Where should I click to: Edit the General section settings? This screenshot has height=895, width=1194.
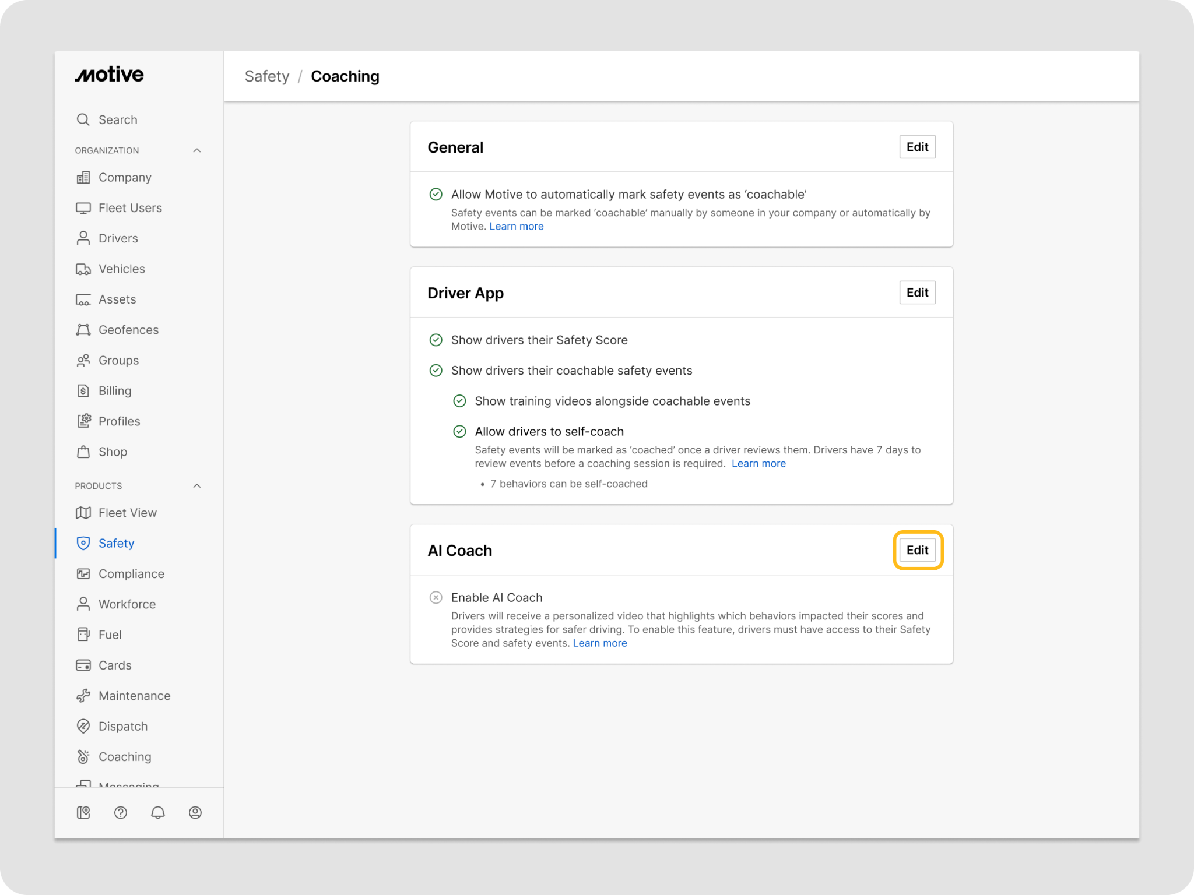[x=917, y=147]
